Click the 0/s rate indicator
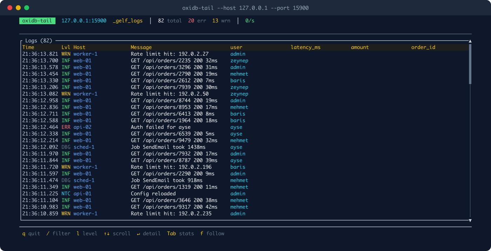This screenshot has height=251, width=491. 250,21
